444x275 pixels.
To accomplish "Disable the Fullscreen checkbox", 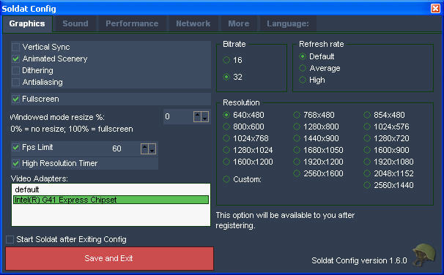I will (x=15, y=99).
